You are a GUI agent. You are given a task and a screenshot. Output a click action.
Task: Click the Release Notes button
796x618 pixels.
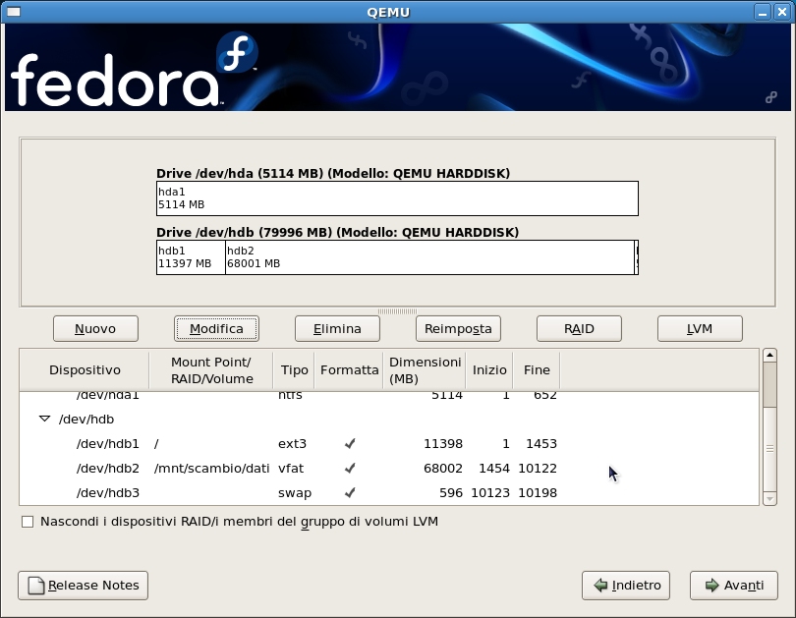[x=84, y=586]
